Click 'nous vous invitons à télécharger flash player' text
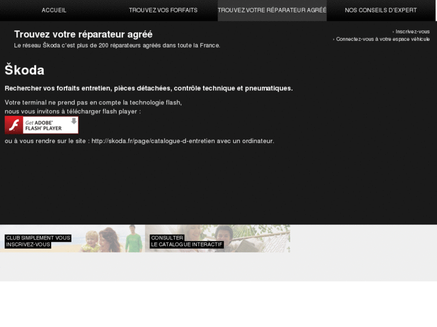The image size is (437, 327). (73, 112)
